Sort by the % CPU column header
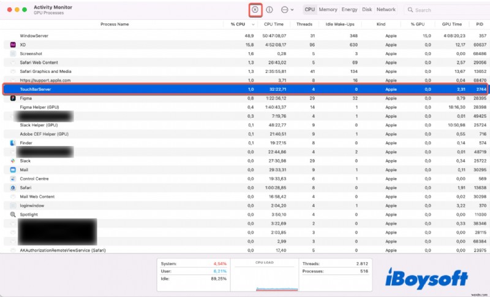Screen dimensions: 490x297 [x=237, y=25]
